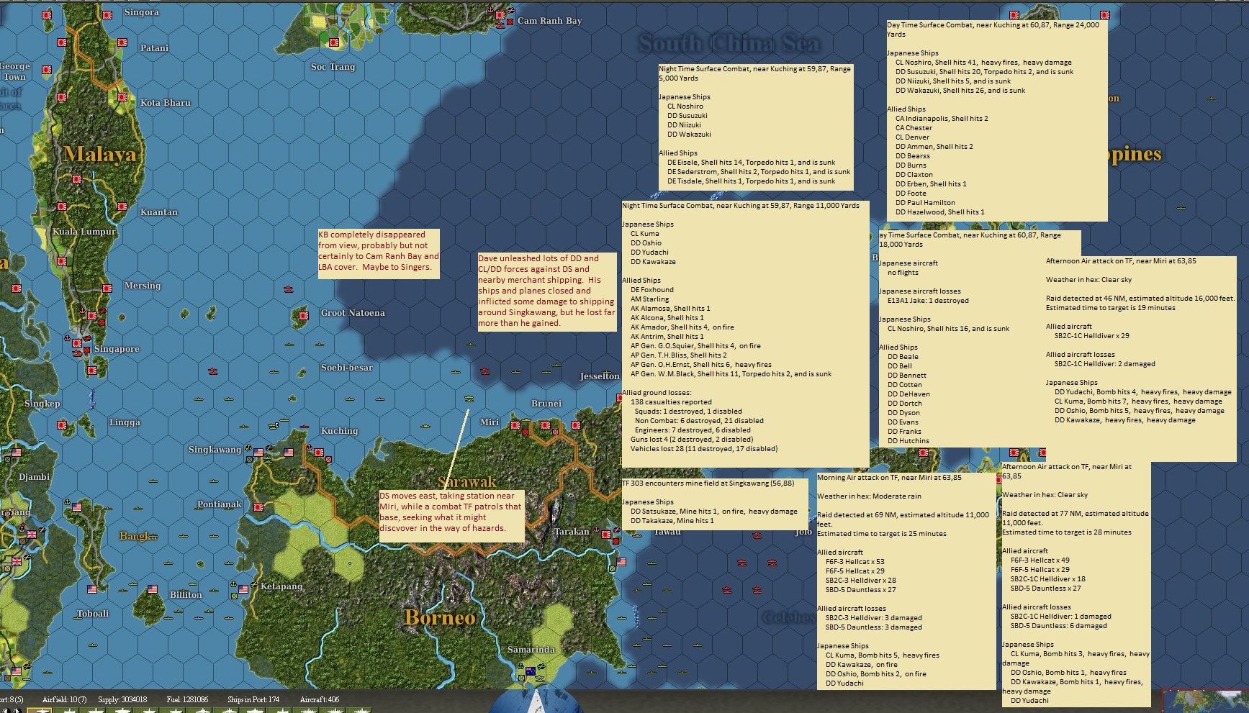Open the minimap thumbnail in the corner
This screenshot has height=713, width=1249.
(1206, 701)
